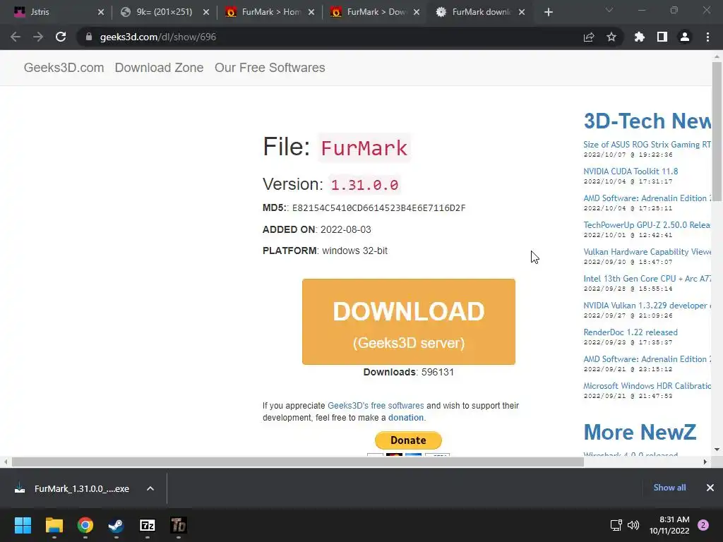The height and width of the screenshot is (542, 723).
Task: Click the scroll right arrow of horizontal scrollbar
Action: [x=705, y=462]
